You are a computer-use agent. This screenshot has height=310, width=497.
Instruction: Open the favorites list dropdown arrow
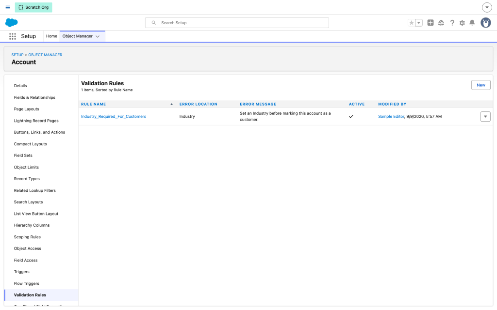coord(419,23)
